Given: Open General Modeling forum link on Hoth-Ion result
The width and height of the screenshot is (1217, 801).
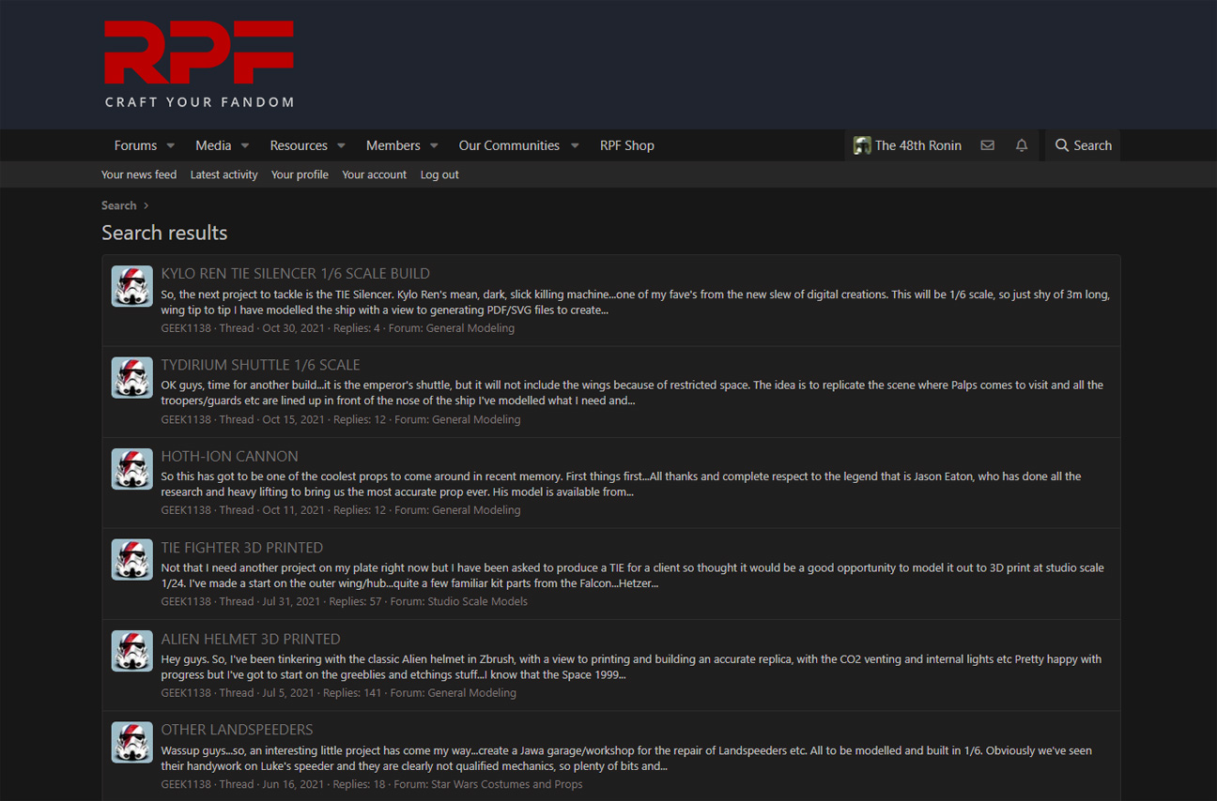Looking at the screenshot, I should coord(476,510).
